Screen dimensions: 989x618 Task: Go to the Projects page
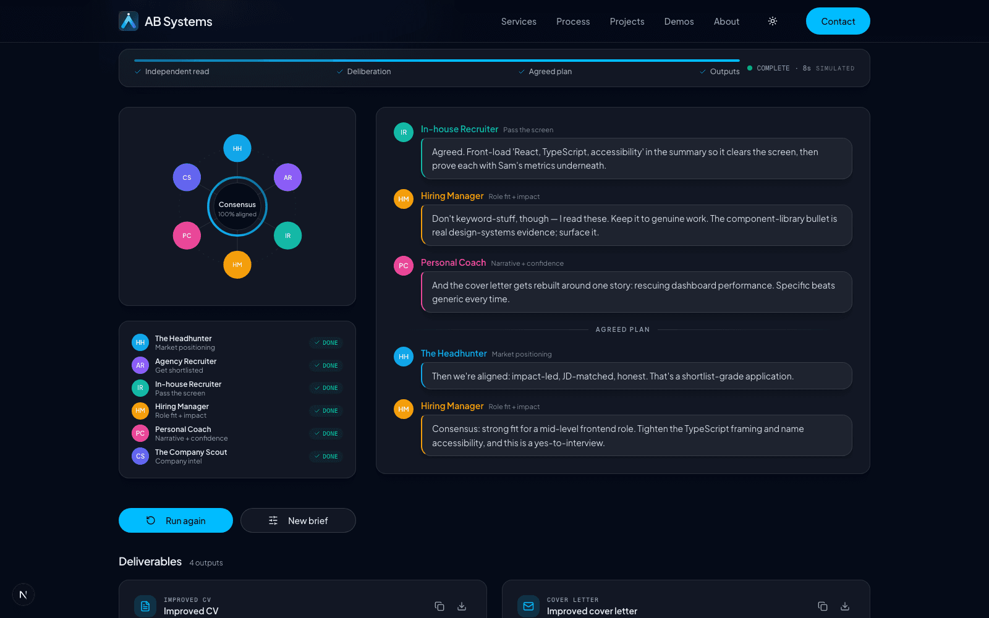627,21
